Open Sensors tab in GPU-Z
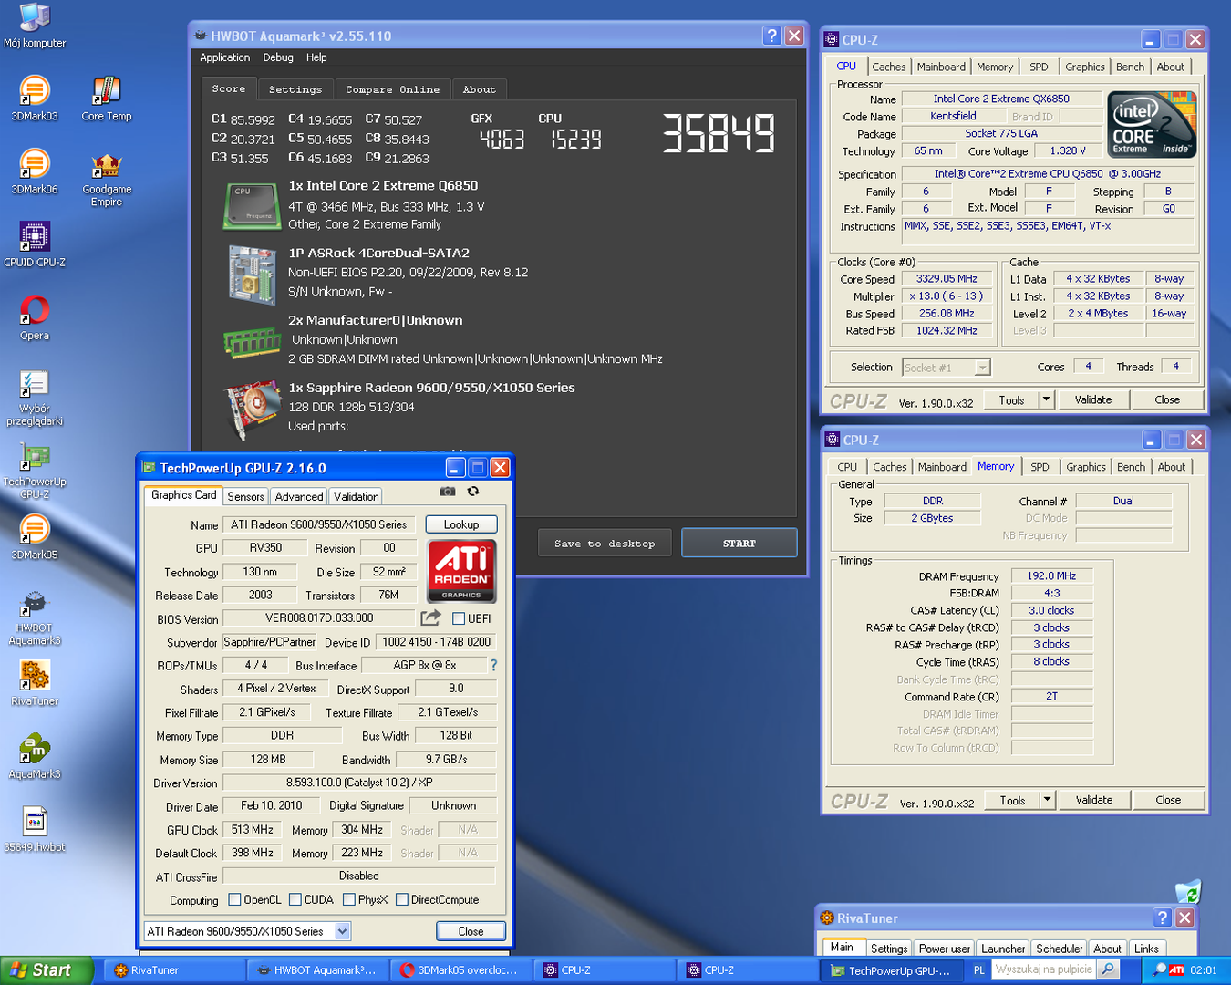The height and width of the screenshot is (985, 1231). pos(245,496)
